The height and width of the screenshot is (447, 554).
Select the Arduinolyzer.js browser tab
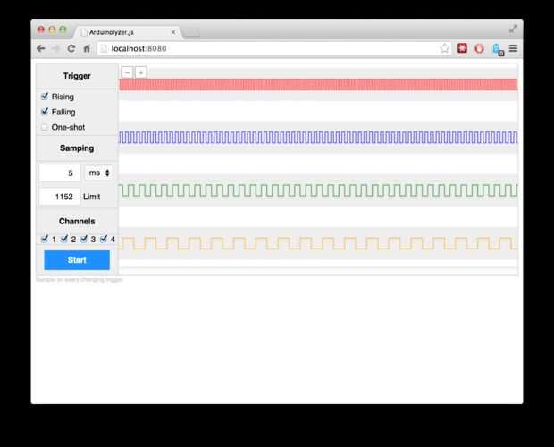(127, 32)
